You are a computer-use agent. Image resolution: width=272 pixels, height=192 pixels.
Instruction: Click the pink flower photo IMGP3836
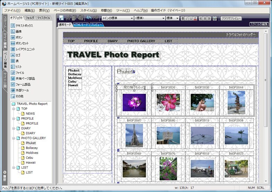pos(168,102)
